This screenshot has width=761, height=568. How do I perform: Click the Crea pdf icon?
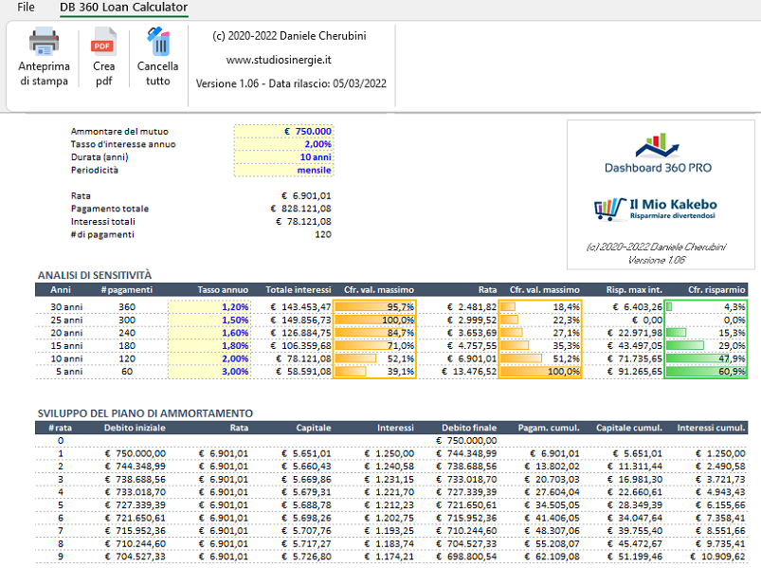point(103,42)
